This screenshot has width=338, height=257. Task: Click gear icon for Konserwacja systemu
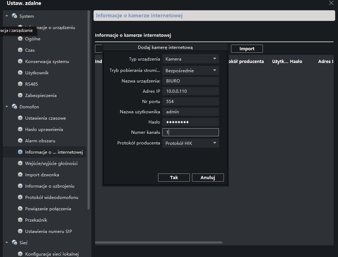point(20,62)
